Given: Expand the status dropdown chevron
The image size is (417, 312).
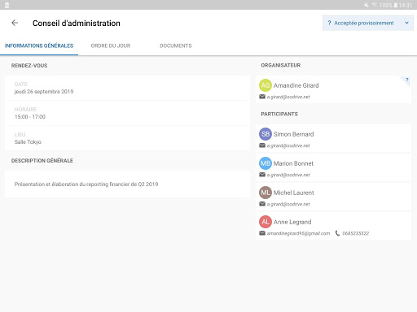Looking at the screenshot, I should [x=406, y=23].
